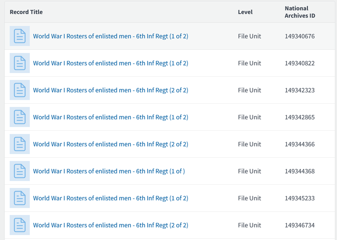Open the document icon for record 149342865
The width and height of the screenshot is (337, 240).
pyautogui.click(x=20, y=117)
